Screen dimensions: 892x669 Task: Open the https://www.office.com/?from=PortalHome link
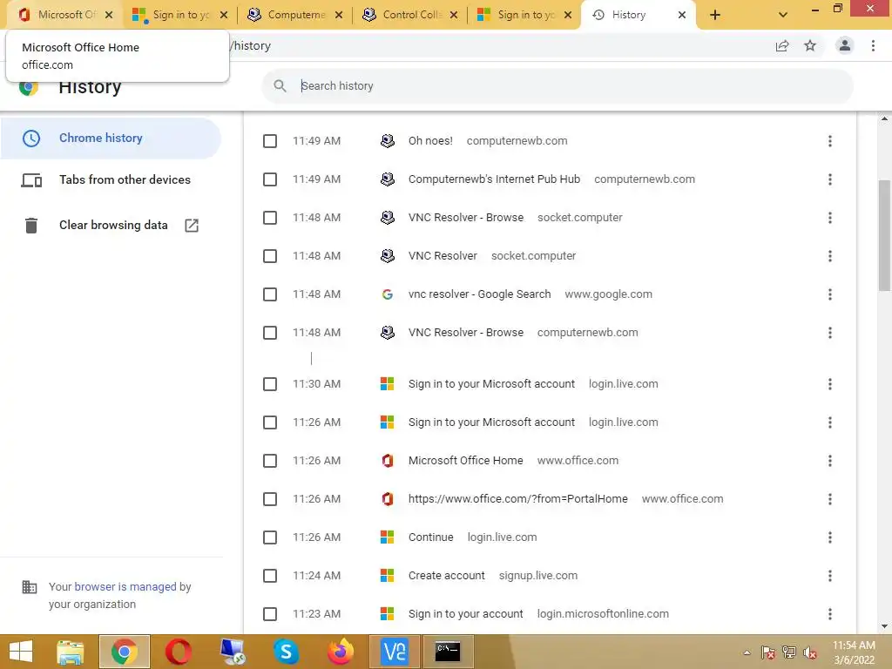pyautogui.click(x=518, y=499)
